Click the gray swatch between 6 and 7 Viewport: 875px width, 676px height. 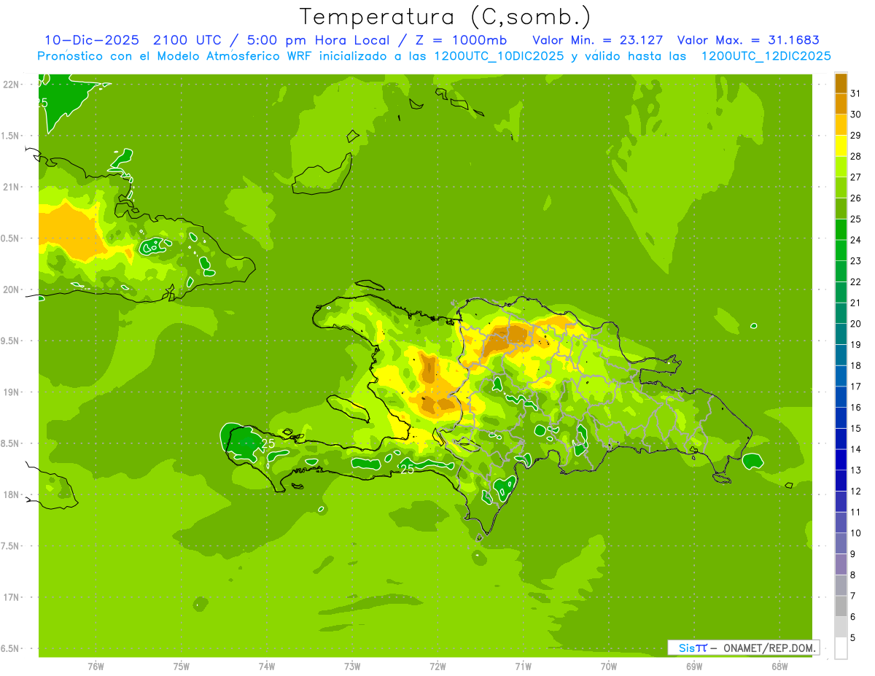[x=841, y=606]
